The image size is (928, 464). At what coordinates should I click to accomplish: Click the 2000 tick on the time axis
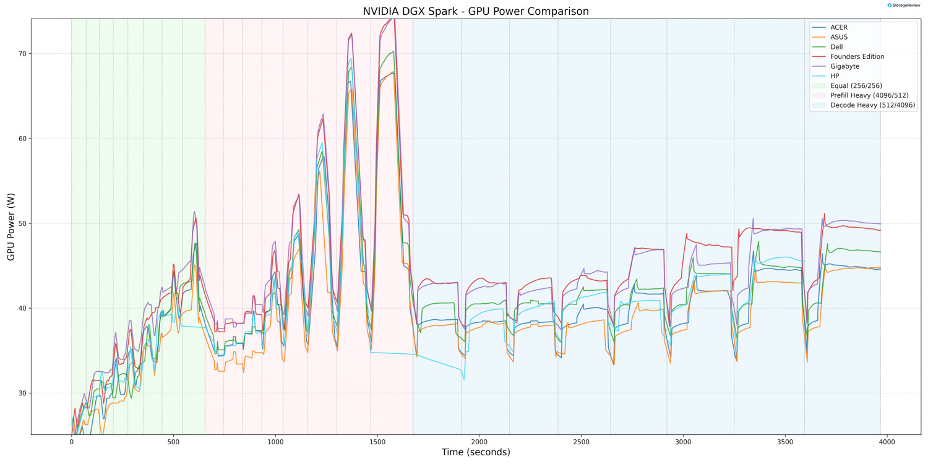pyautogui.click(x=479, y=442)
